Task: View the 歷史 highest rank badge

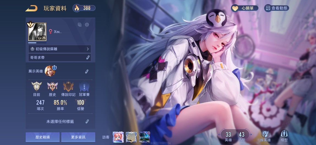Action: click(x=52, y=87)
